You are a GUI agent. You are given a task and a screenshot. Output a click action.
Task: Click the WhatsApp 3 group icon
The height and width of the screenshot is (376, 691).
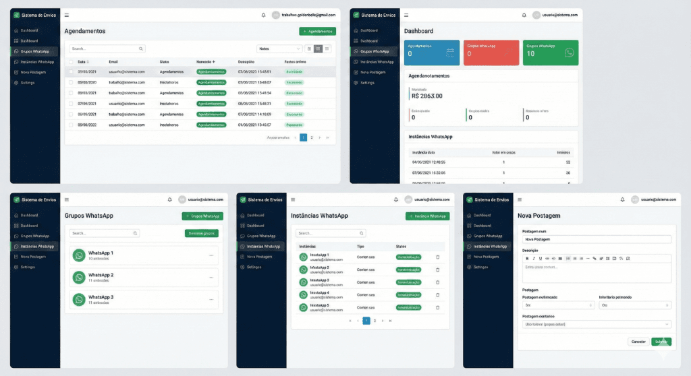(x=79, y=299)
